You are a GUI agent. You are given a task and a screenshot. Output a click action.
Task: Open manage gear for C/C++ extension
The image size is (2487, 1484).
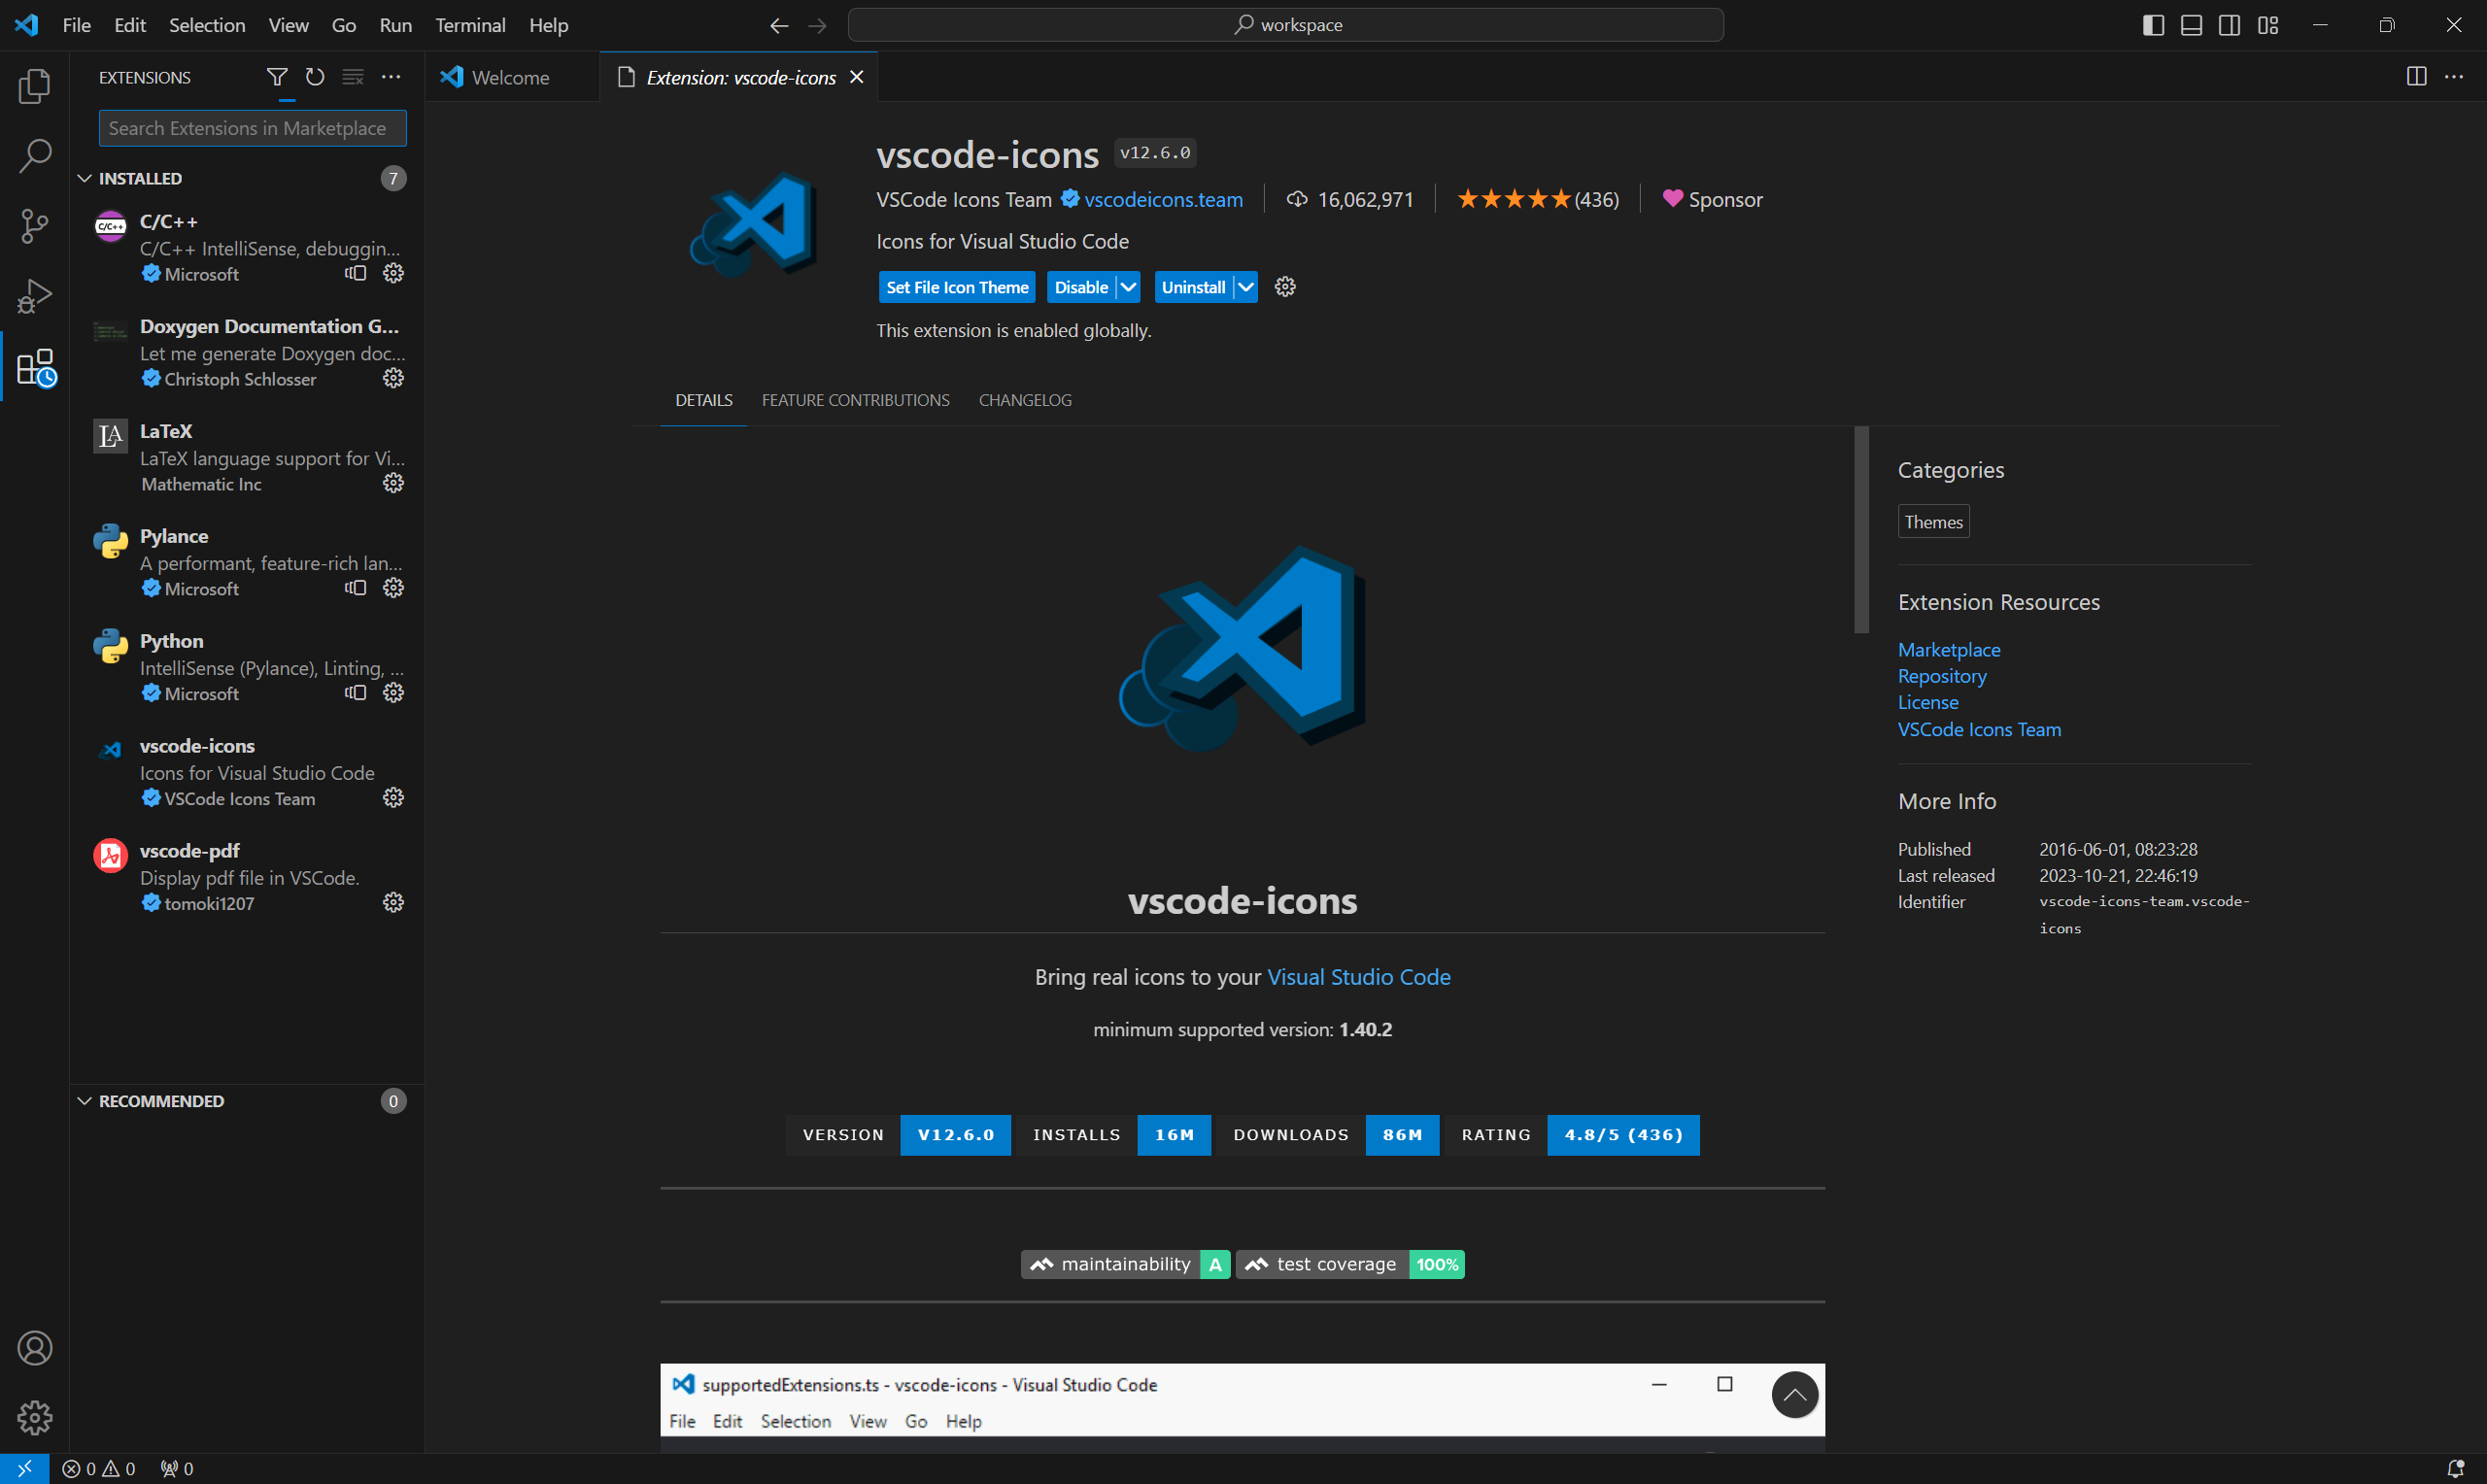click(x=393, y=273)
